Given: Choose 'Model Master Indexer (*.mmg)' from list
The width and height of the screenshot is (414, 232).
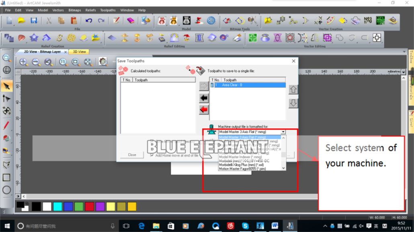Looking at the screenshot, I should [x=240, y=157].
